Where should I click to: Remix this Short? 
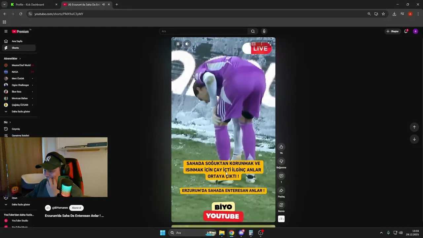pos(281,205)
